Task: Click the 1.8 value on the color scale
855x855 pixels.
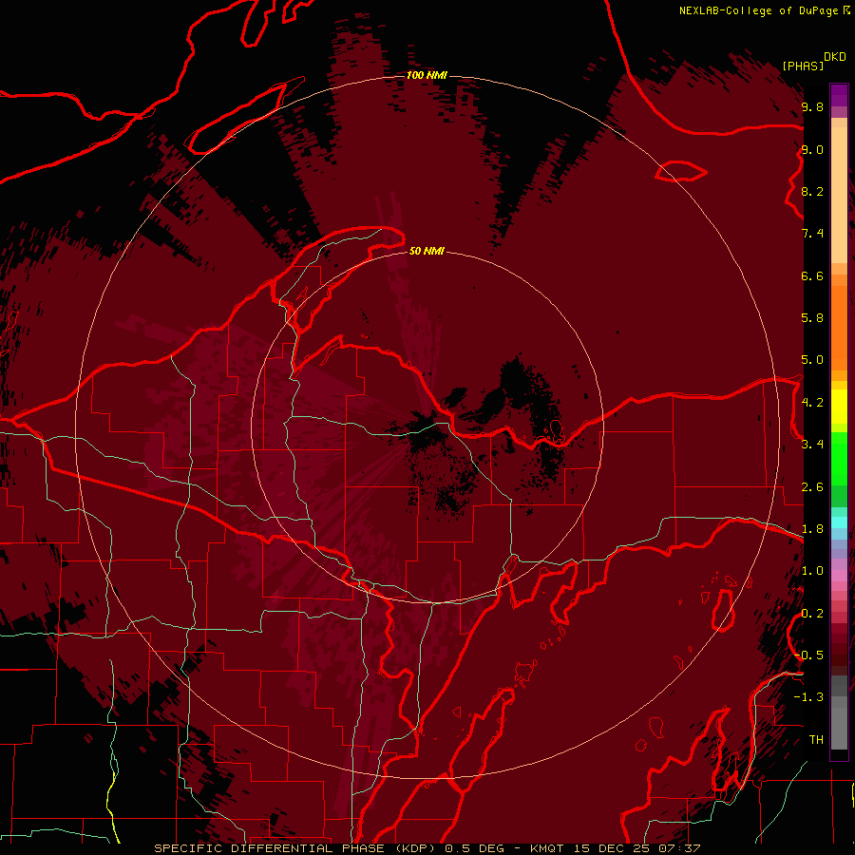Action: [x=812, y=529]
